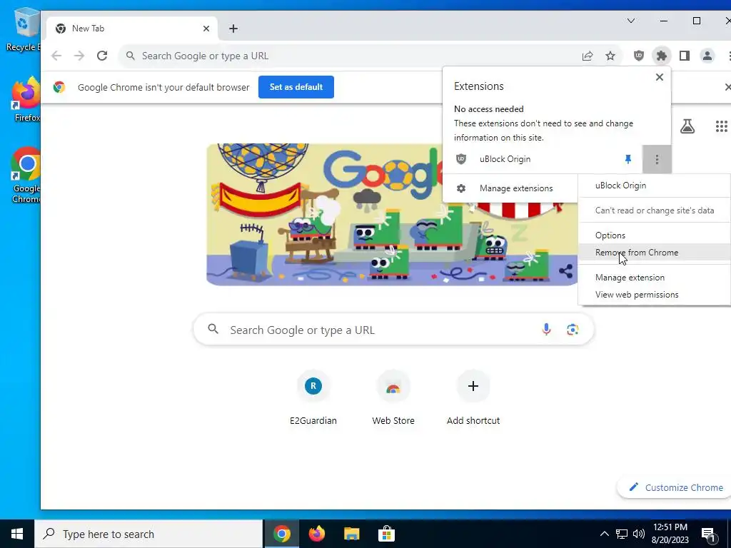Go back using the back arrow
This screenshot has height=548, width=731.
click(x=56, y=56)
